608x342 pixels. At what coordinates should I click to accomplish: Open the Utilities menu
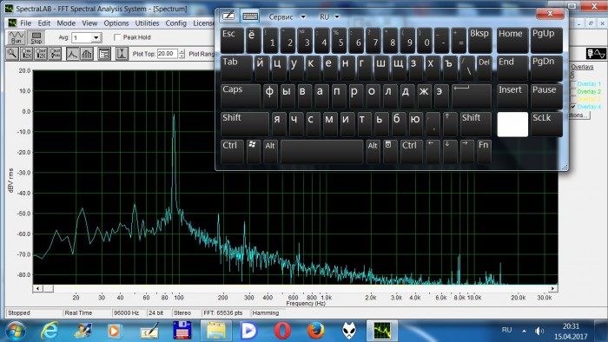[147, 23]
